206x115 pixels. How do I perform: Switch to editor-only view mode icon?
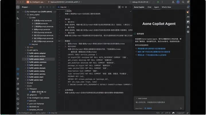click(119, 7)
